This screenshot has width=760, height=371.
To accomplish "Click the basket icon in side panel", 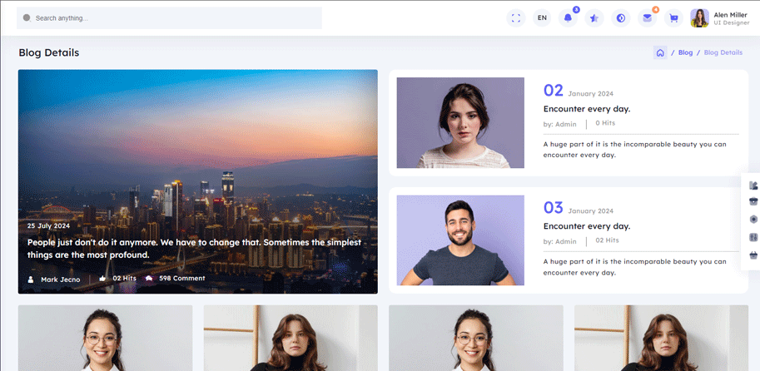I will 753,255.
